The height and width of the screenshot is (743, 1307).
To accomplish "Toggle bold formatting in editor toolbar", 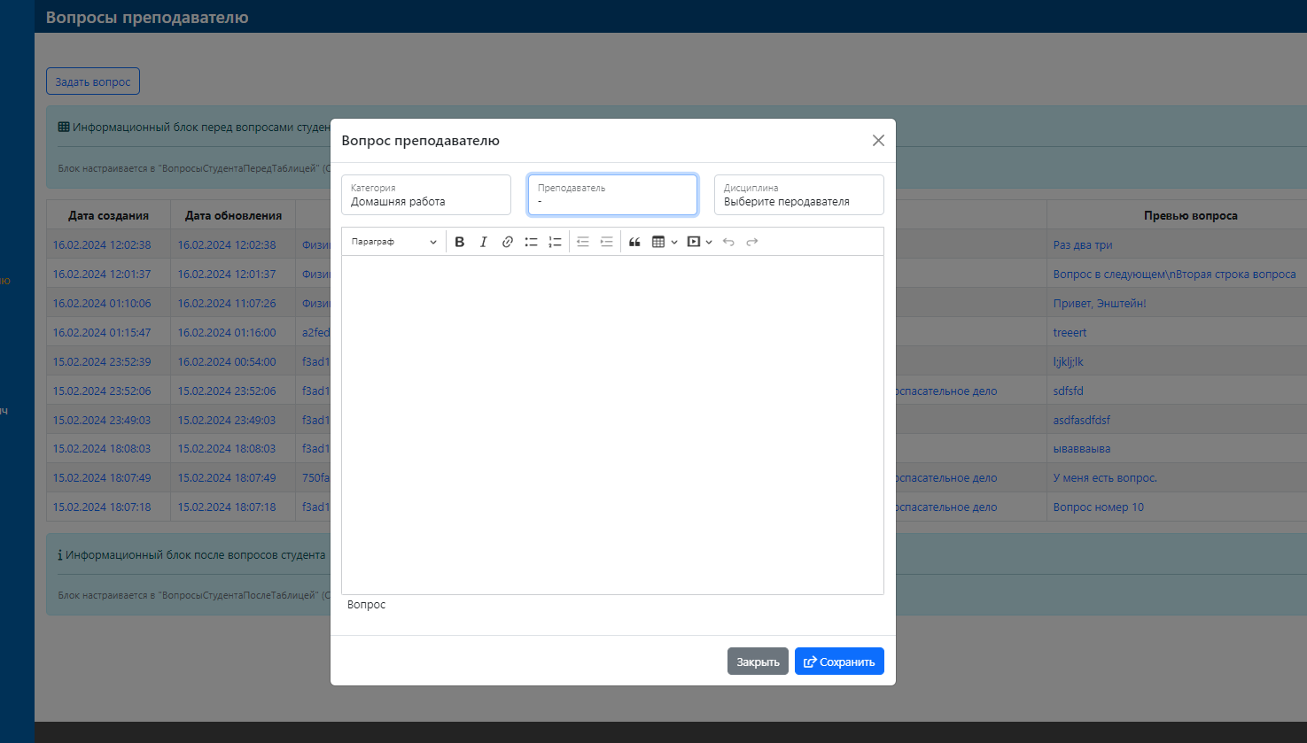I will pyautogui.click(x=459, y=242).
